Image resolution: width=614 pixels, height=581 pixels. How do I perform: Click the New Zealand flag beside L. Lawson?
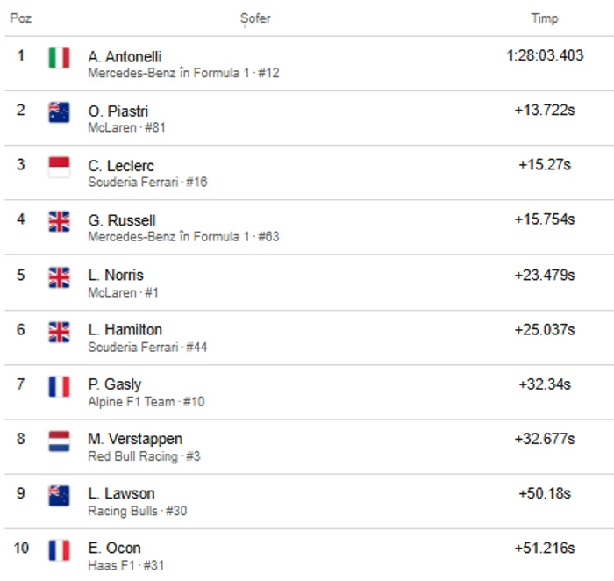59,495
